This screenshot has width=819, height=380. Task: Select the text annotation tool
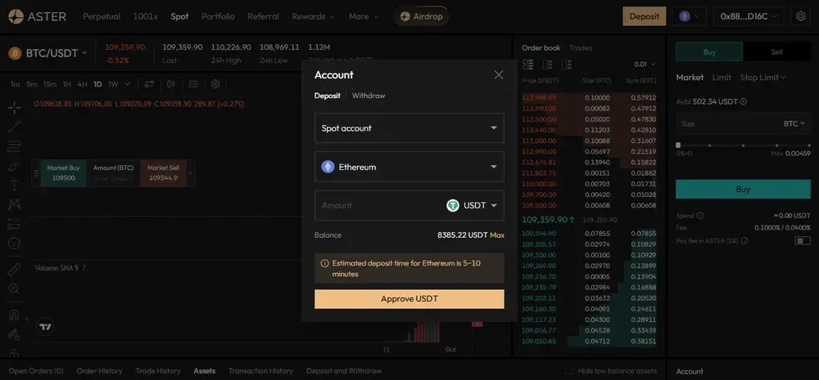[14, 186]
